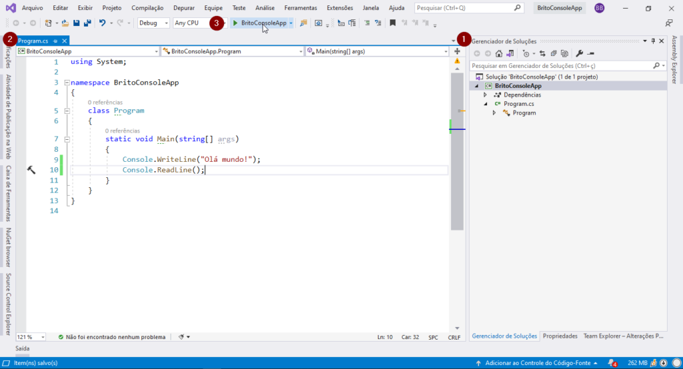Click the Save icon in toolbar
The width and height of the screenshot is (683, 369).
pyautogui.click(x=76, y=23)
